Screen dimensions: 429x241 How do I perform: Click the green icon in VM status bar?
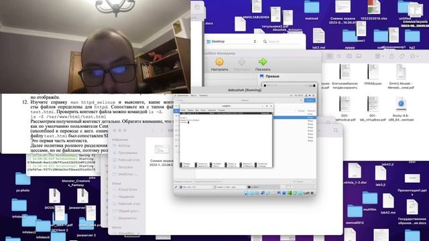click(290, 193)
